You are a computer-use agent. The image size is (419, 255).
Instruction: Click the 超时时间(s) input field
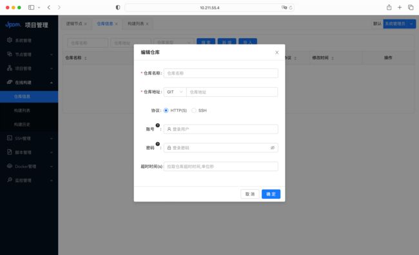click(x=220, y=167)
